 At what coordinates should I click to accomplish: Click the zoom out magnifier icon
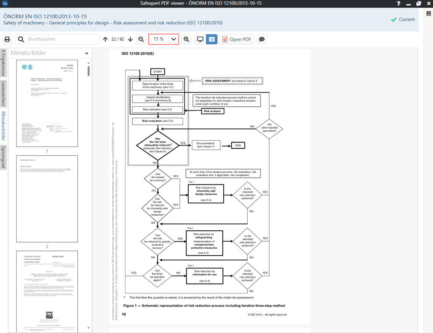tap(141, 39)
